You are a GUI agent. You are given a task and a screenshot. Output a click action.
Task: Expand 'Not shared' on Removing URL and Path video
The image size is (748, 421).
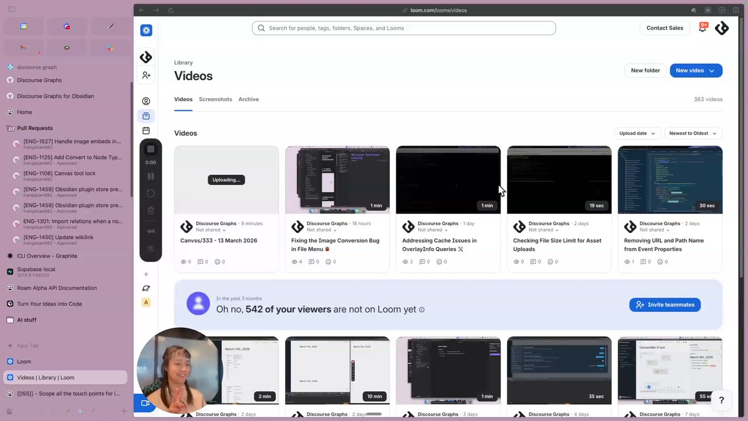(x=654, y=230)
